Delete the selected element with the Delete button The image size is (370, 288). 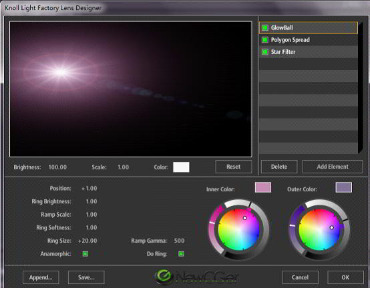(x=279, y=167)
